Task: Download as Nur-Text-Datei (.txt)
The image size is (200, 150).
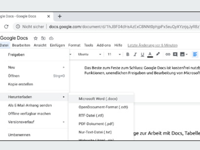Action: [101, 132]
